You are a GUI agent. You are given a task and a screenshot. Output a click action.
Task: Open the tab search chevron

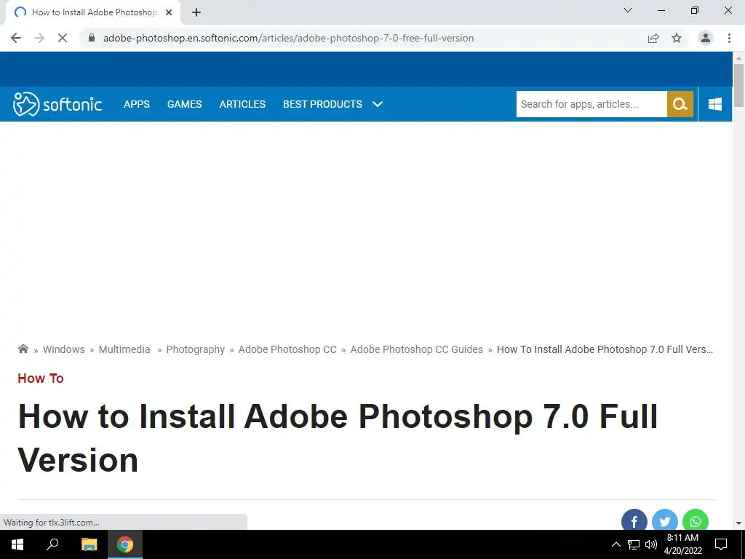(x=628, y=10)
